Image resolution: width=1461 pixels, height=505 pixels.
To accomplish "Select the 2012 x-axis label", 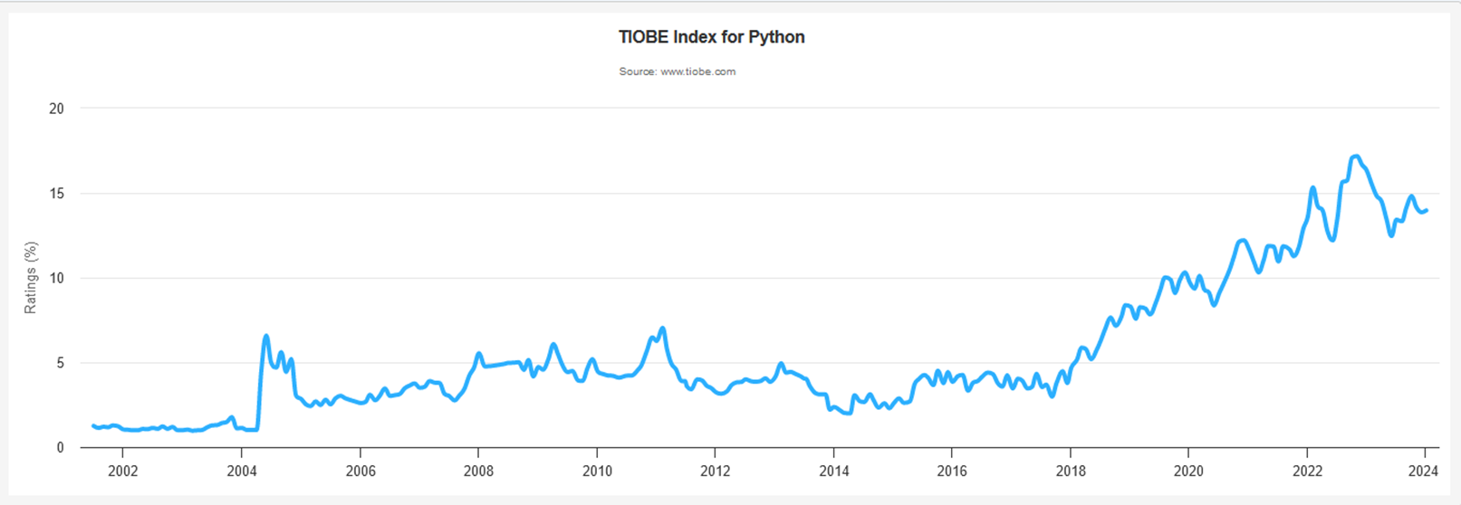I will click(715, 471).
